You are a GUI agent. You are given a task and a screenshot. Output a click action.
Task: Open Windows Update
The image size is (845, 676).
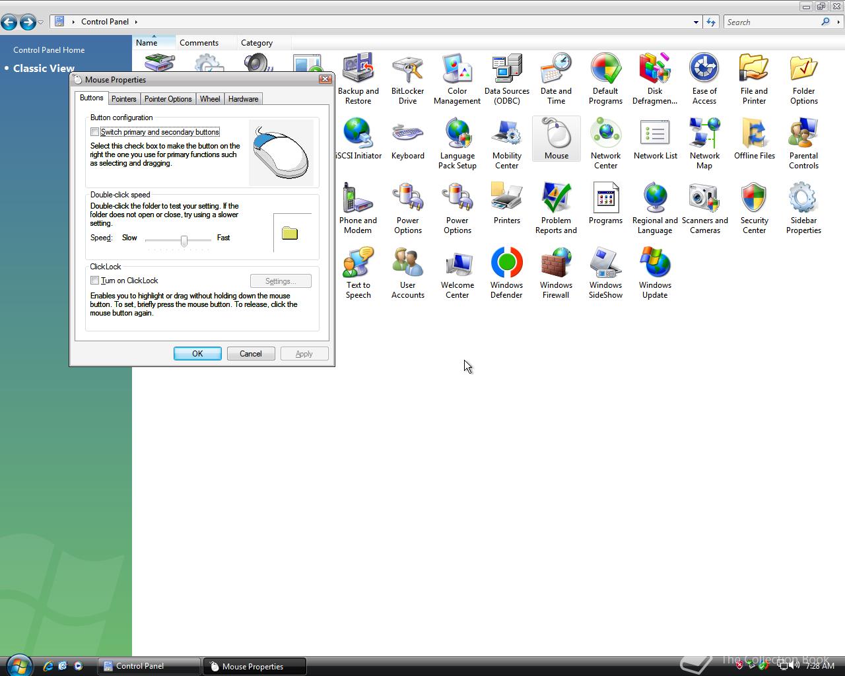(655, 273)
